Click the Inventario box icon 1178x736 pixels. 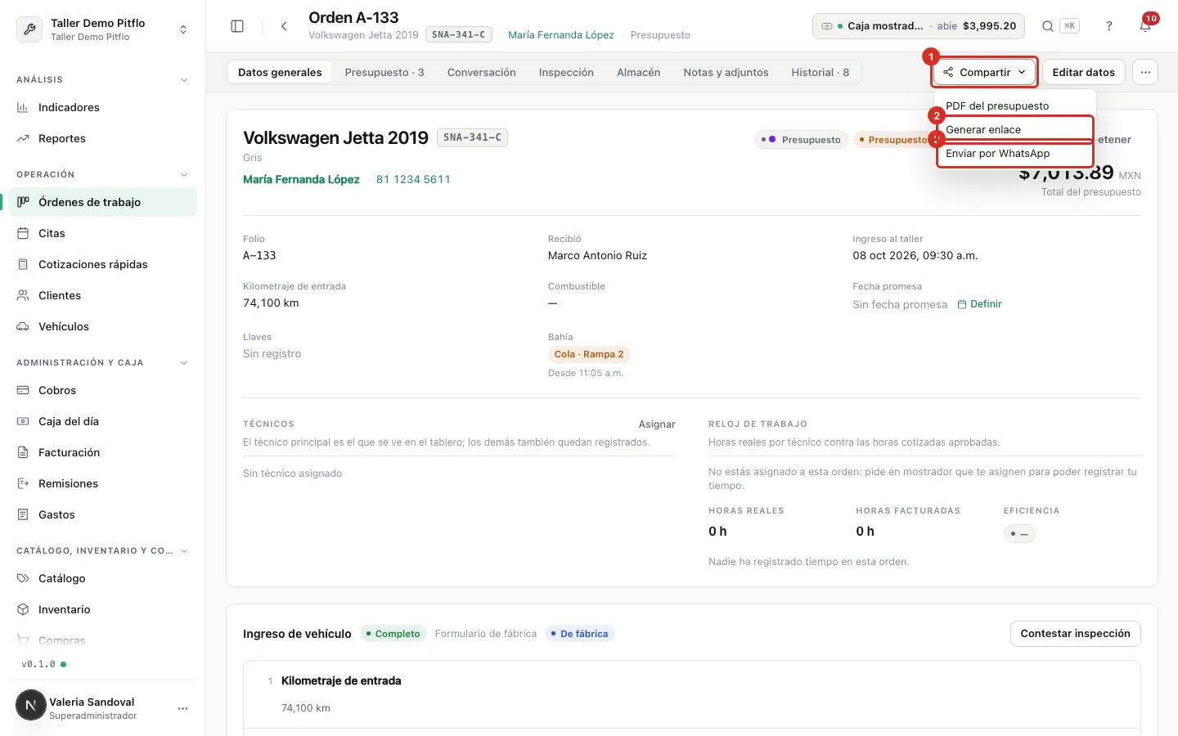[23, 609]
